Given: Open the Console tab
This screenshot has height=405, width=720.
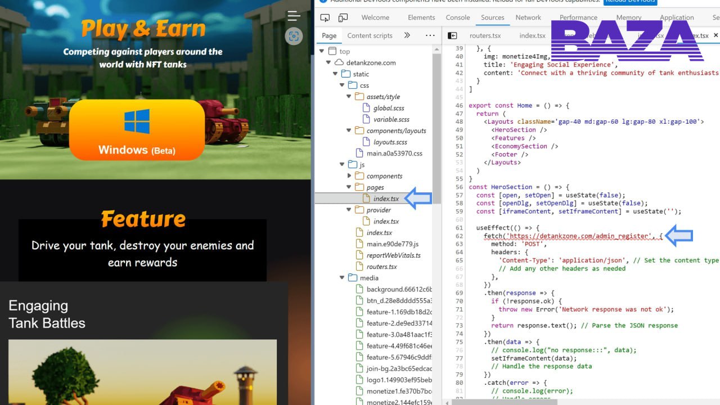Looking at the screenshot, I should tap(457, 17).
